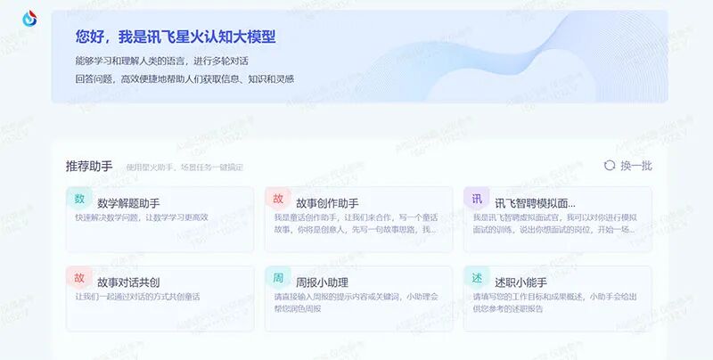This screenshot has width=713, height=360.
Task: Click the blue wave welcome banner
Action: click(359, 56)
